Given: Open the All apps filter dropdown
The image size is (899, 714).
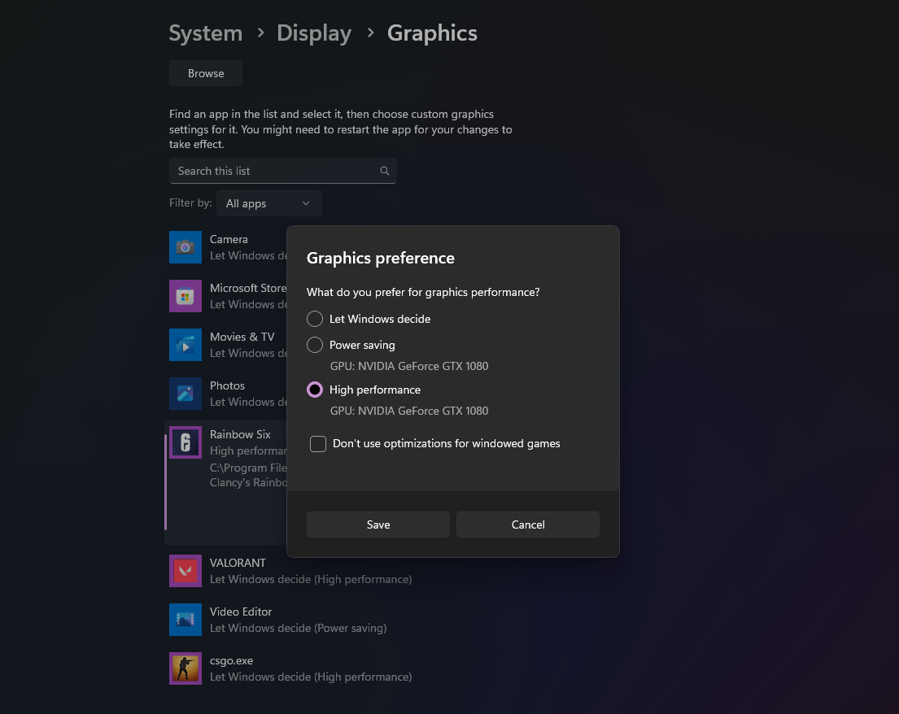Looking at the screenshot, I should tap(269, 203).
